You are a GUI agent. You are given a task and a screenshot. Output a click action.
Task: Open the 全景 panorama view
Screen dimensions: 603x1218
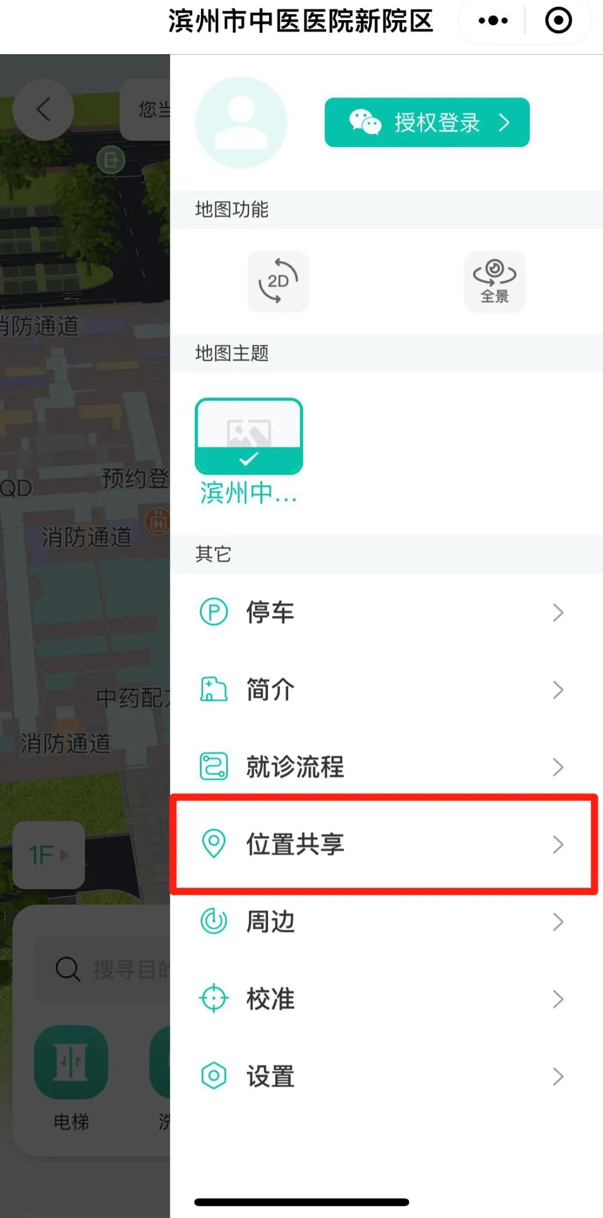coord(494,281)
